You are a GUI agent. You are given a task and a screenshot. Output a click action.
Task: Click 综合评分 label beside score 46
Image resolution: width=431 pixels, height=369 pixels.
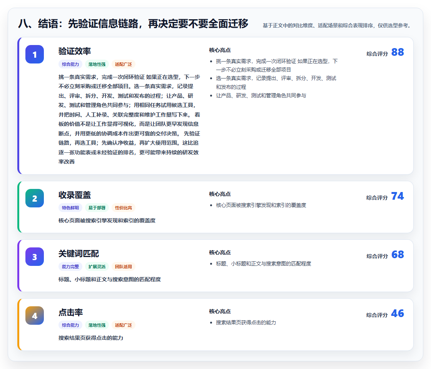pos(377,315)
